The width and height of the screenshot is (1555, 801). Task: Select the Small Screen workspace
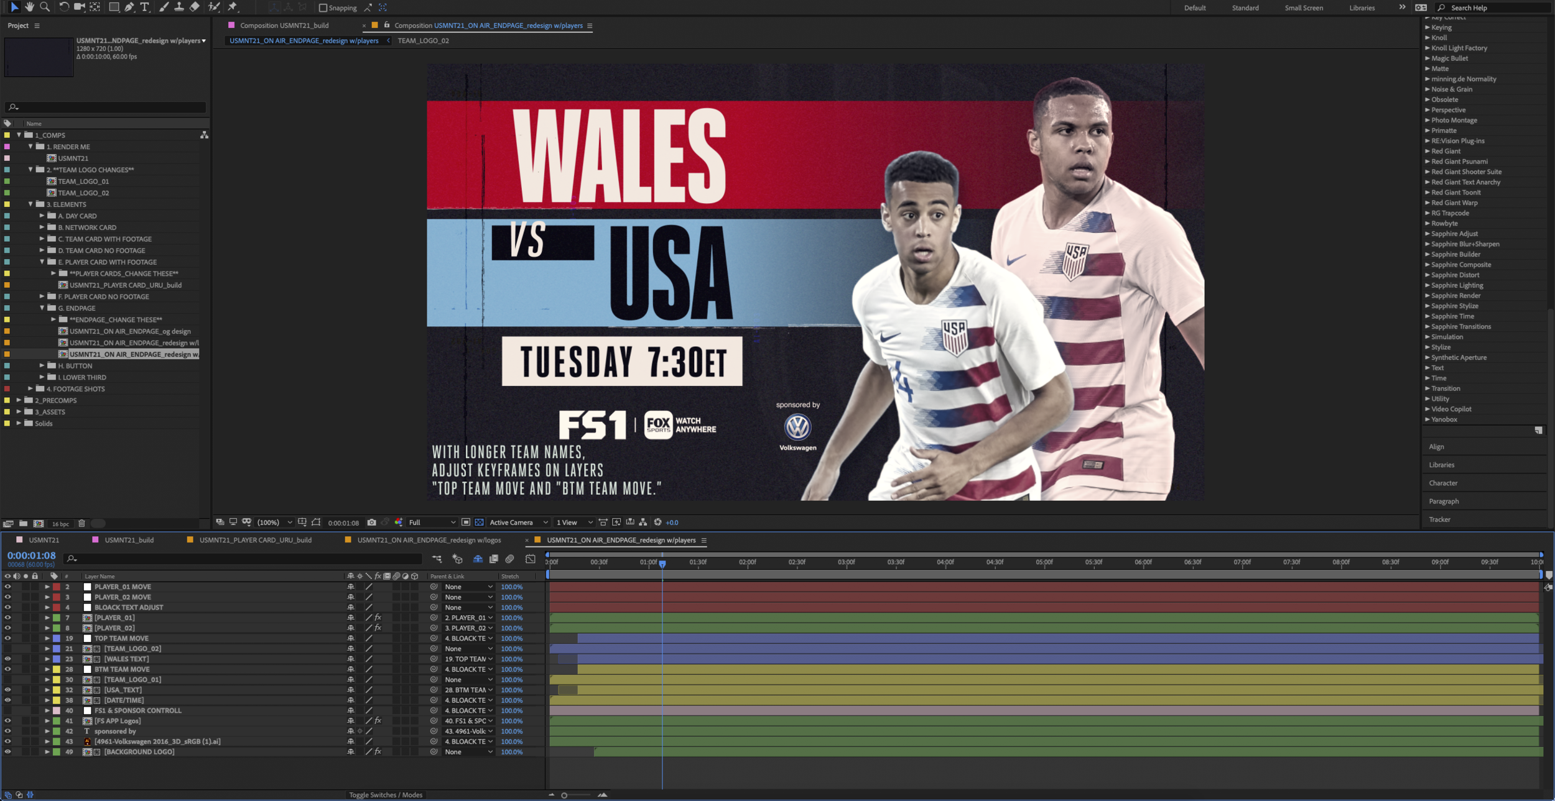[1304, 8]
